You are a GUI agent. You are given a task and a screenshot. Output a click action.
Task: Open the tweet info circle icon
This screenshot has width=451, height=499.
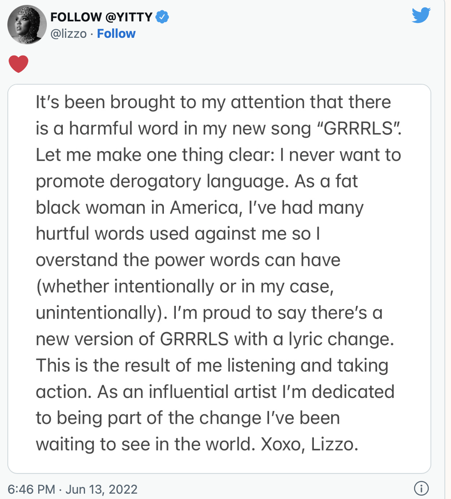tap(421, 488)
